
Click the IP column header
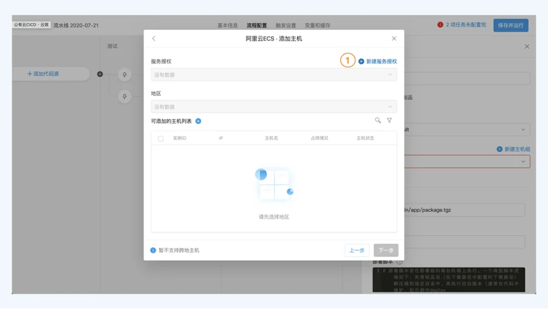click(x=221, y=138)
